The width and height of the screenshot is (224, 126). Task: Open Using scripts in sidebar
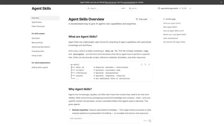click(x=37, y=55)
